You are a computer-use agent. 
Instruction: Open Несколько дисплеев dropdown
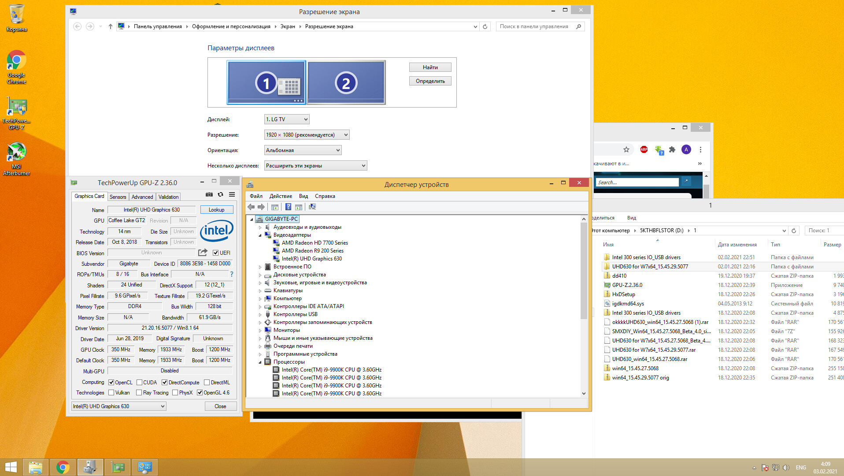point(315,166)
